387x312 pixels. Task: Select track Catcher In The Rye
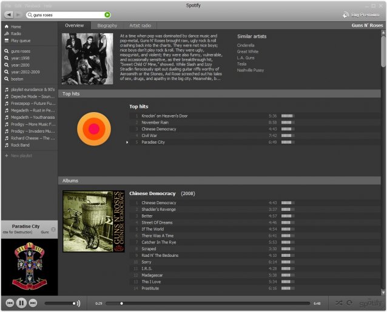pos(255,242)
